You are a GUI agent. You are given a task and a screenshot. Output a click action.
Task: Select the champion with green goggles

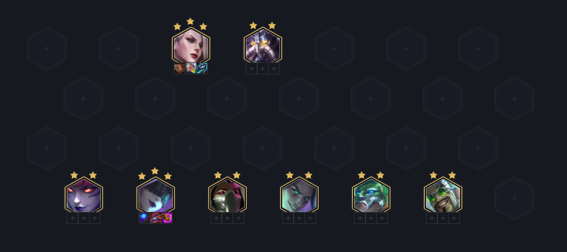point(443,195)
